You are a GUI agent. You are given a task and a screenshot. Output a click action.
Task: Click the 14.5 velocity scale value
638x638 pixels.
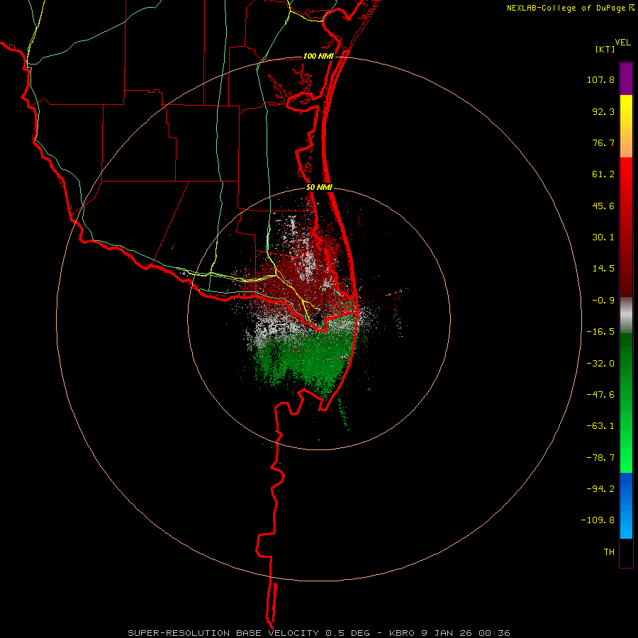pos(603,269)
